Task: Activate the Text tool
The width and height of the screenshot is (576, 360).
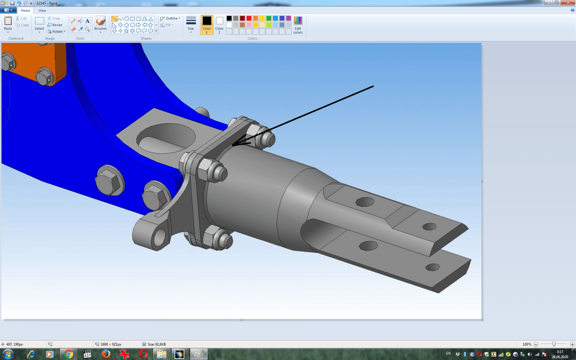Action: pos(87,21)
